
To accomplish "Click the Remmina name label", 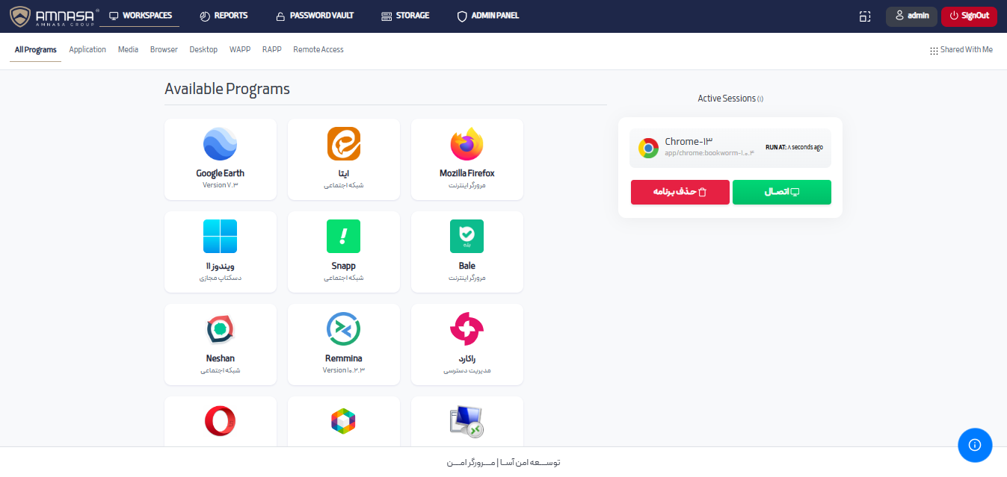I will coord(344,358).
